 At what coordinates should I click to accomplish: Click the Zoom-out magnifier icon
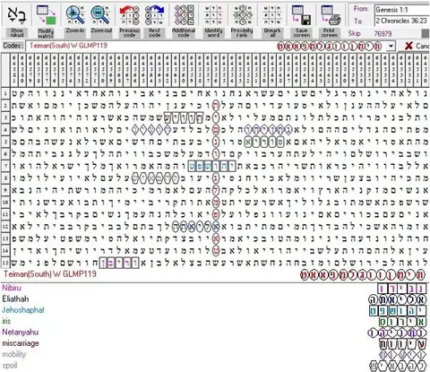click(101, 14)
